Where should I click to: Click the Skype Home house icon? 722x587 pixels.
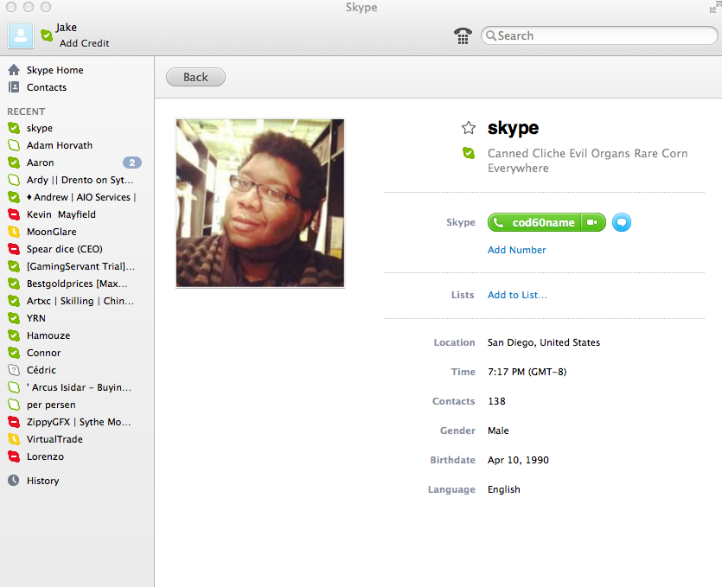[14, 70]
